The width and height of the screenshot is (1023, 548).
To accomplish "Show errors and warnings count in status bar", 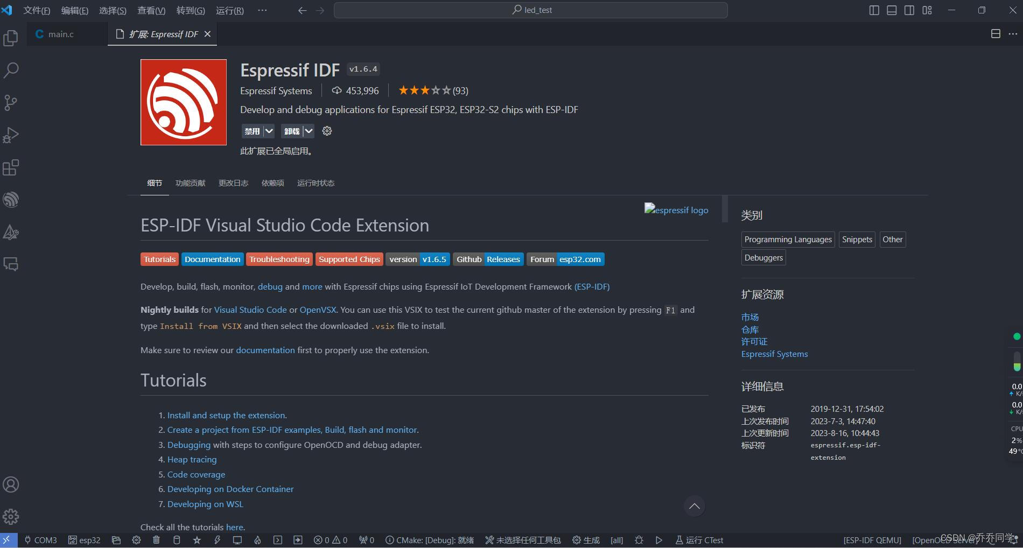I will tap(331, 540).
